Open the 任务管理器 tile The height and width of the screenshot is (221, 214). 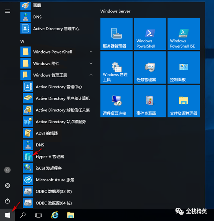point(150,67)
